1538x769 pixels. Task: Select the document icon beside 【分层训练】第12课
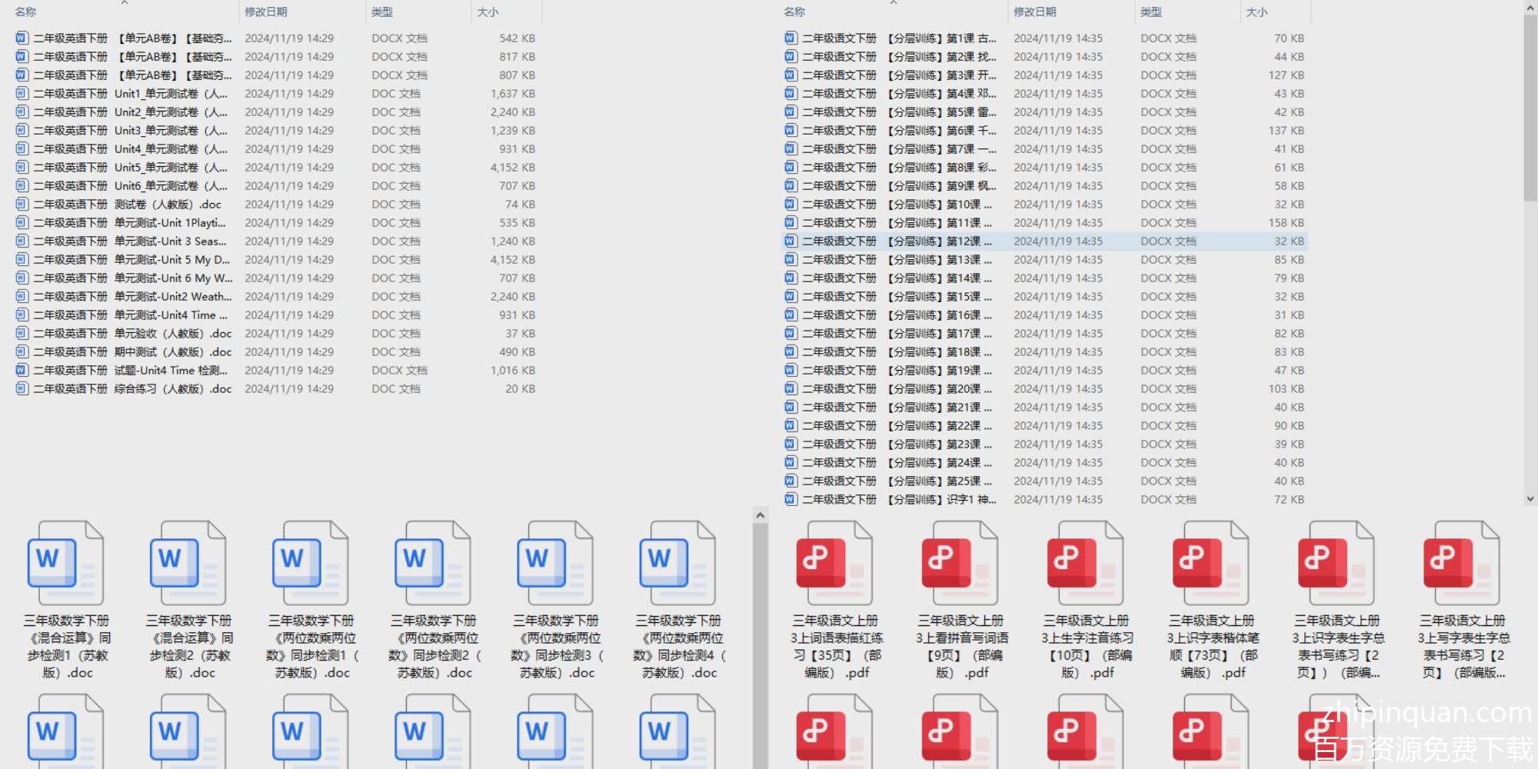(791, 241)
